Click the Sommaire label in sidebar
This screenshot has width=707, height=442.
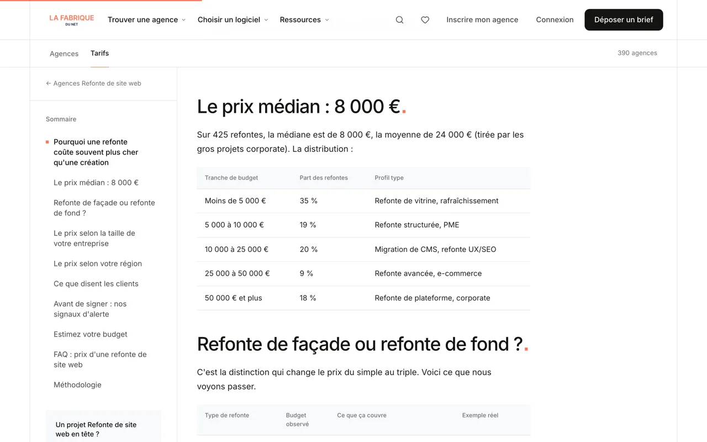61,119
